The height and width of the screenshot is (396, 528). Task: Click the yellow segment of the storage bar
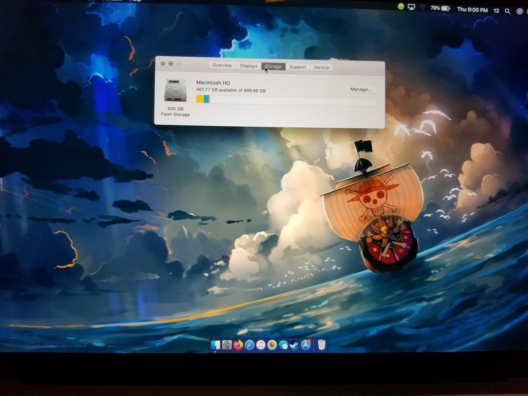tap(200, 98)
